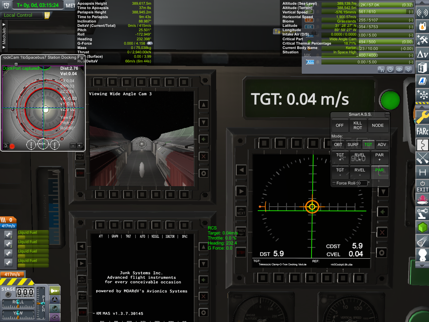Open the FAR toolbar button

(x=422, y=131)
